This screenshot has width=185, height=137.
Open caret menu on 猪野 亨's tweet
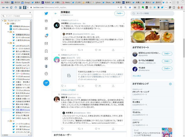(x=124, y=98)
